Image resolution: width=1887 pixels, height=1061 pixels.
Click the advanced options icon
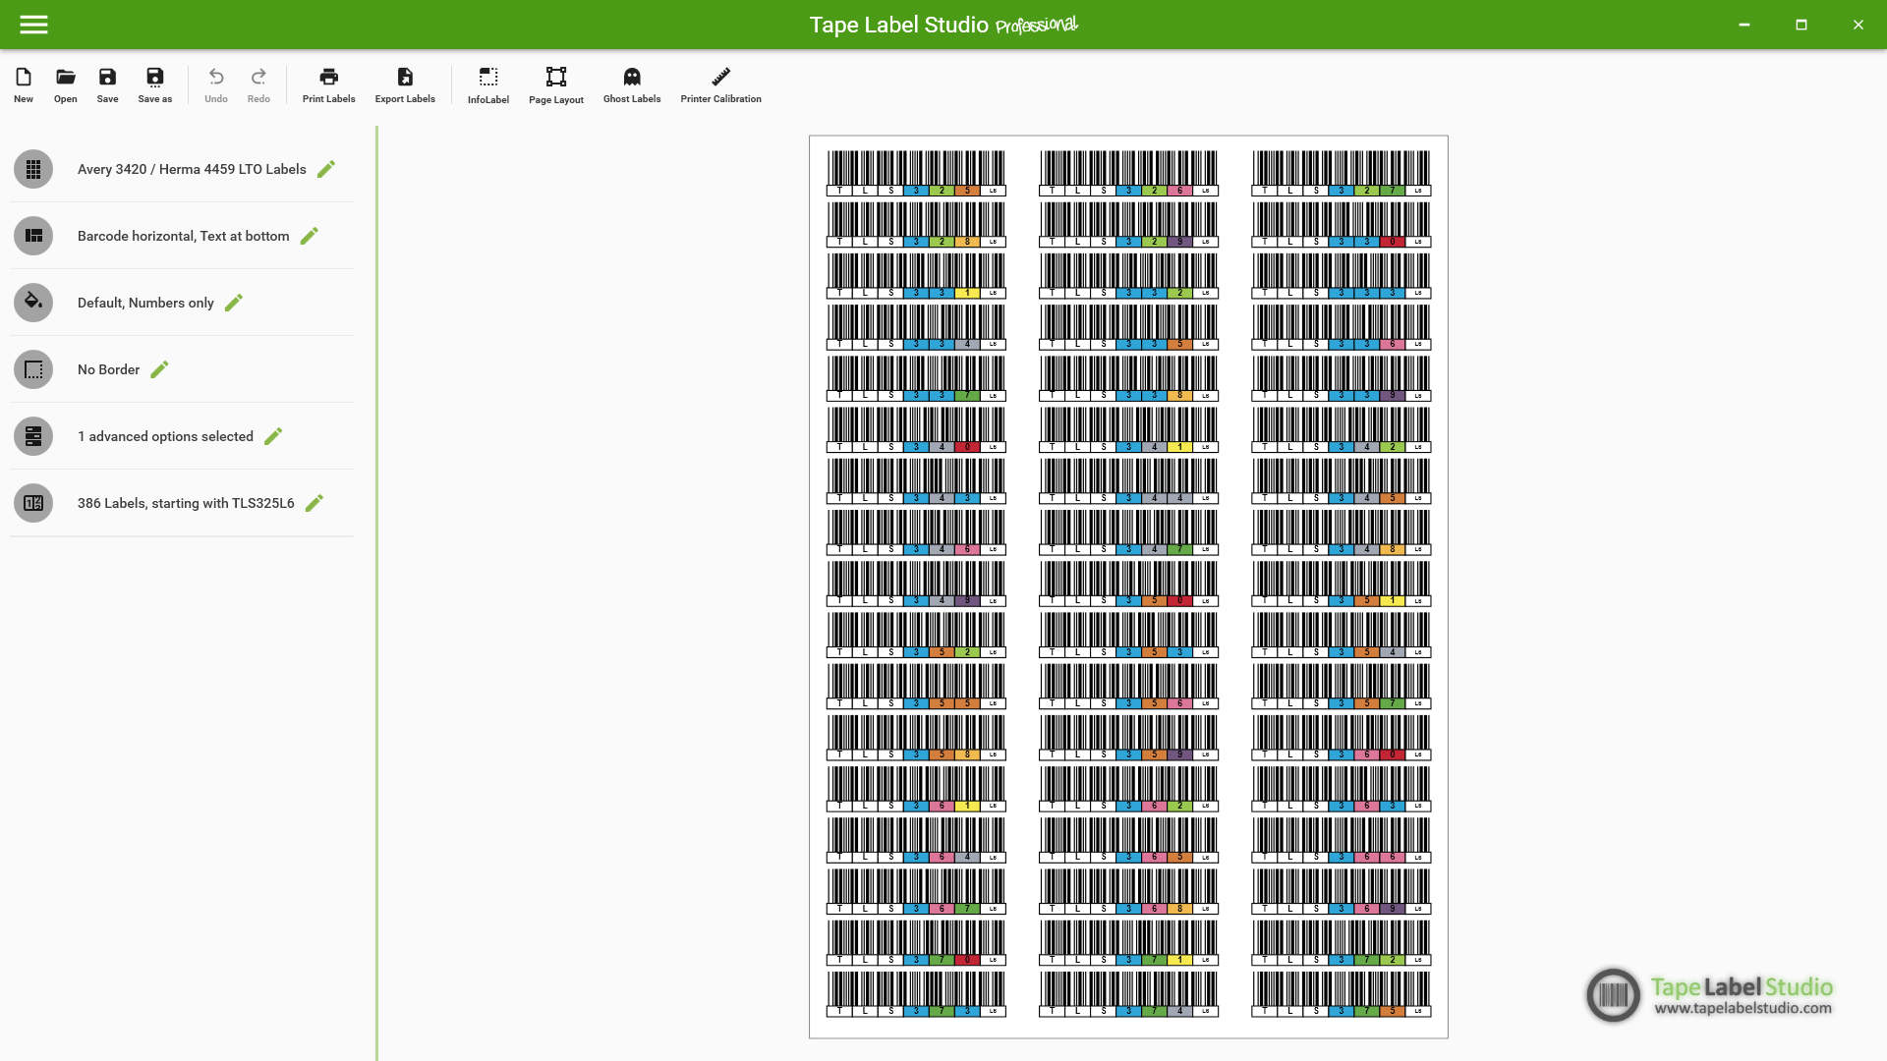tap(33, 436)
